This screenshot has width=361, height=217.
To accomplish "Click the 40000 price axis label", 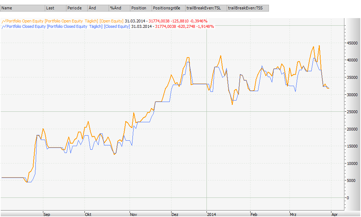I will coord(352,60).
